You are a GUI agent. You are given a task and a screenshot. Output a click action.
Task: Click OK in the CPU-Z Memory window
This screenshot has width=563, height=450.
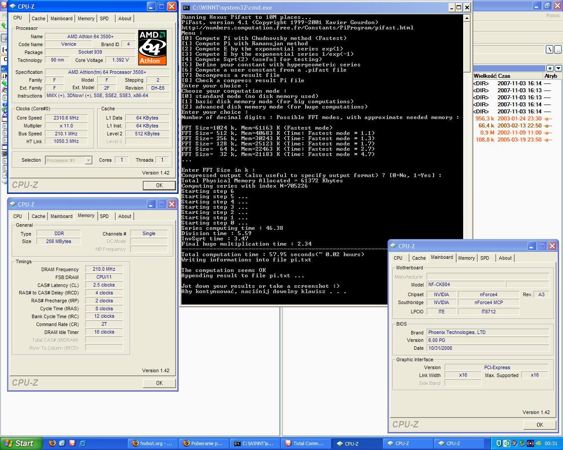coord(159,383)
